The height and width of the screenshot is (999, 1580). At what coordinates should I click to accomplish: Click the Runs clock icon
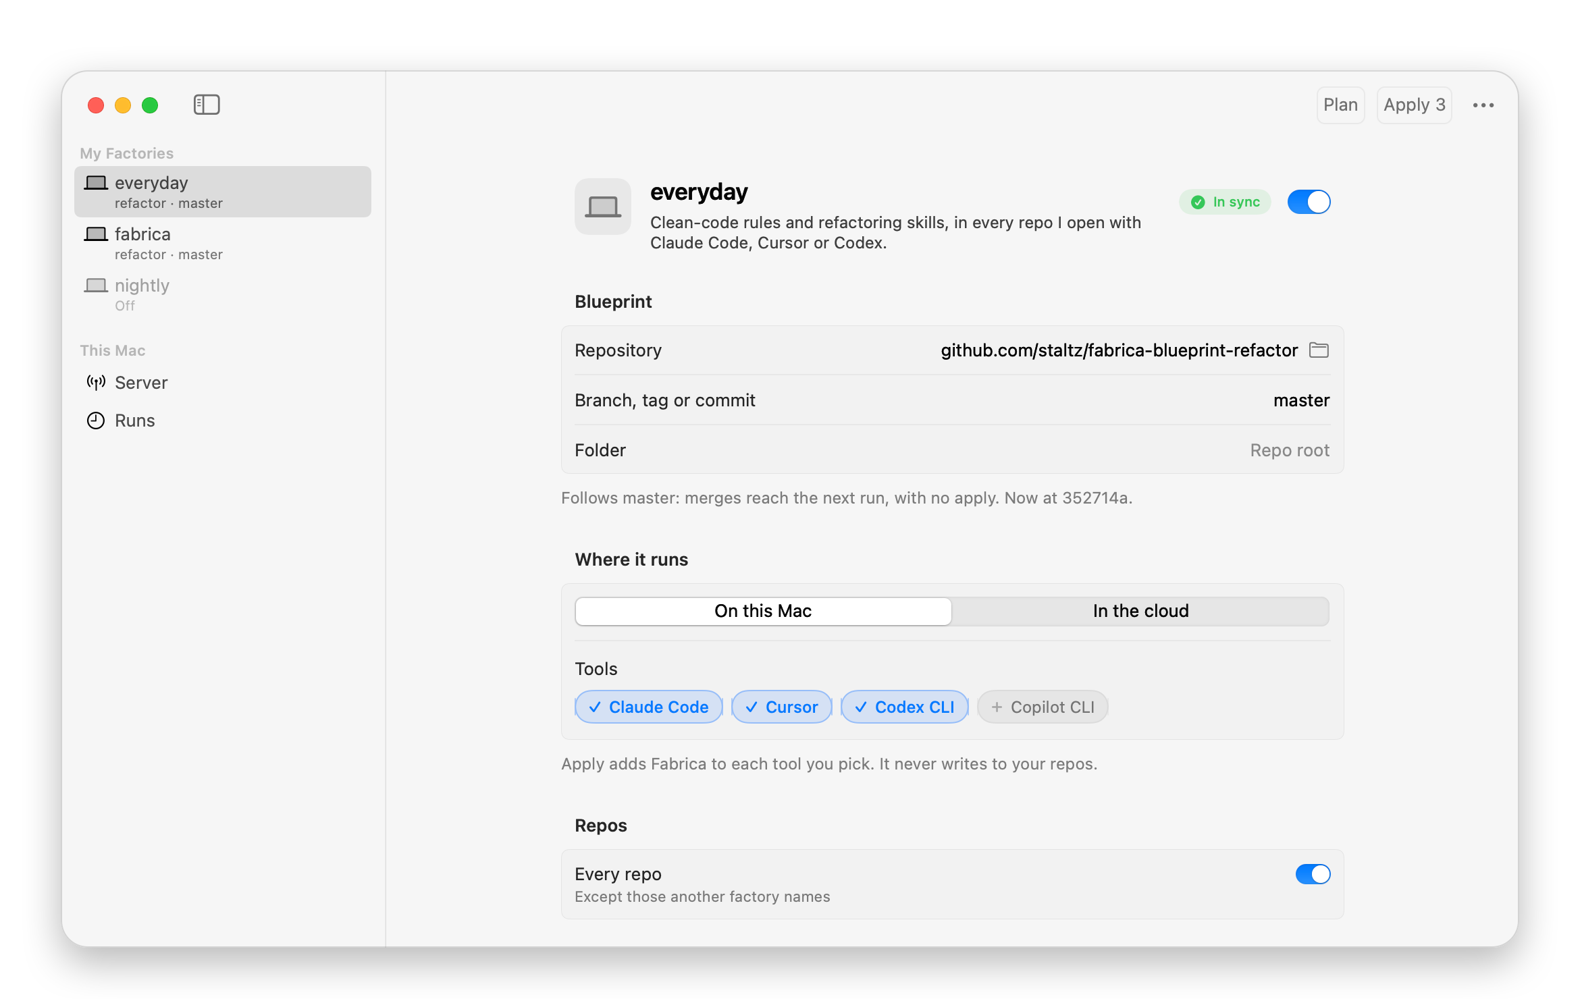pyautogui.click(x=96, y=421)
